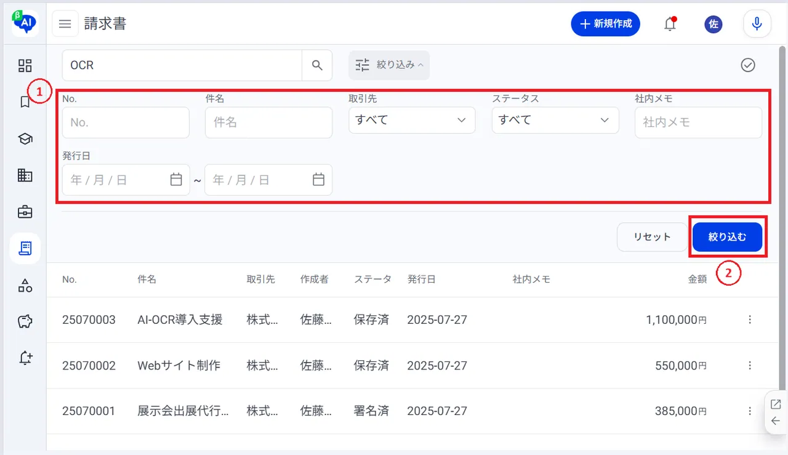This screenshot has height=455, width=788.
Task: Click the 金額 column header
Action: click(698, 280)
